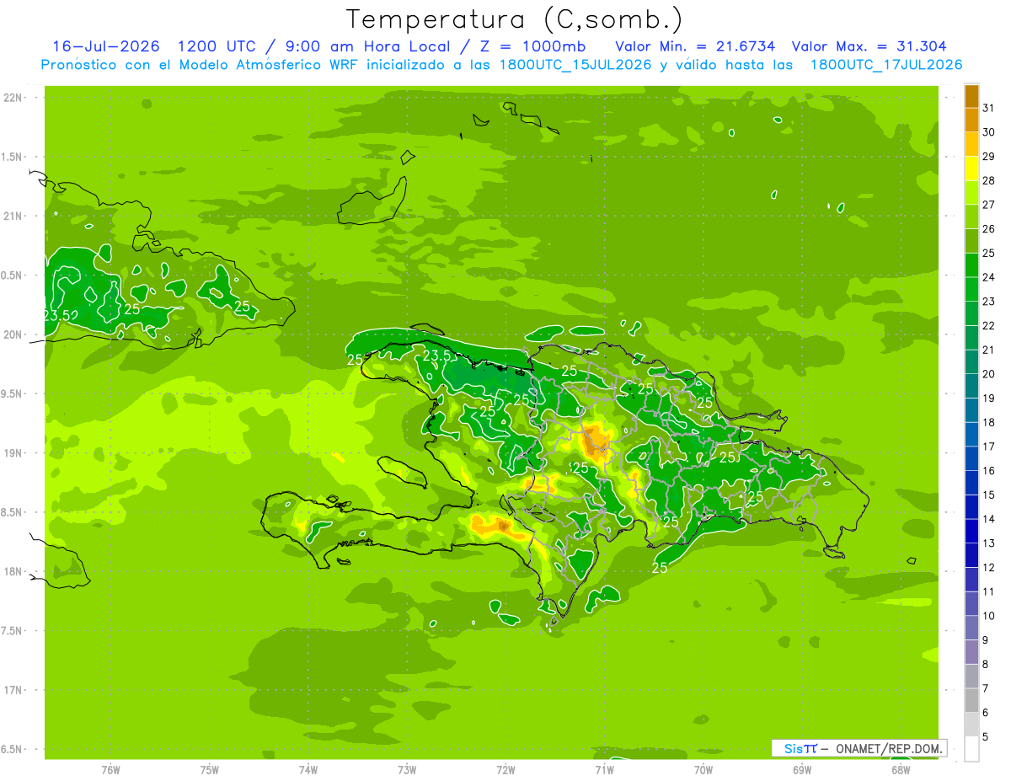Pick the color band between 30 and 31
The height and width of the screenshot is (781, 1011).
[x=971, y=120]
